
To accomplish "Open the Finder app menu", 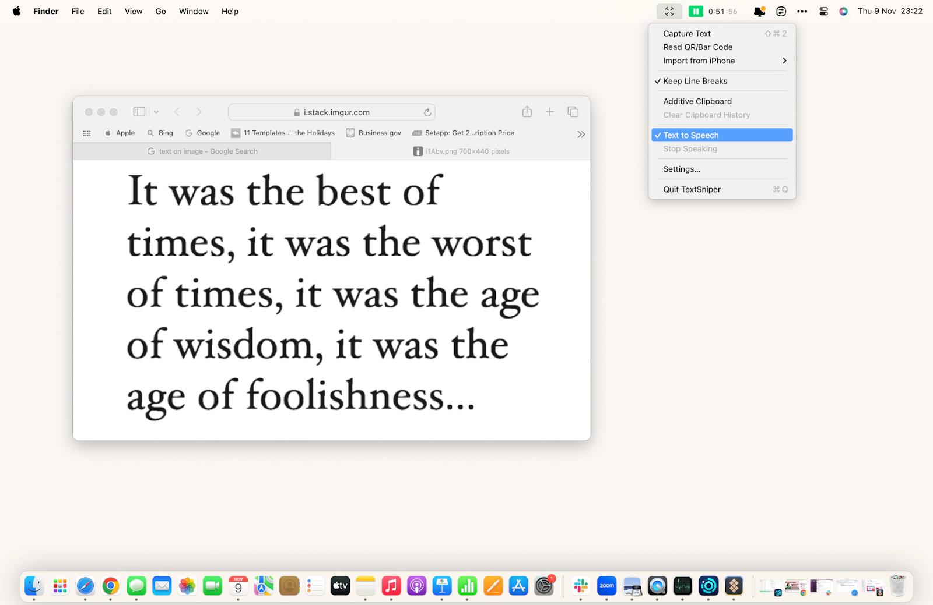I will 46,11.
